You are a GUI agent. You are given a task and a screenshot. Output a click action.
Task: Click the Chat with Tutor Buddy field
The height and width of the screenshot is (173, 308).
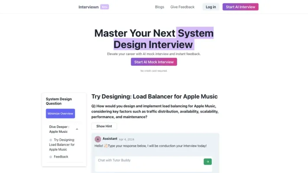[x=147, y=161]
